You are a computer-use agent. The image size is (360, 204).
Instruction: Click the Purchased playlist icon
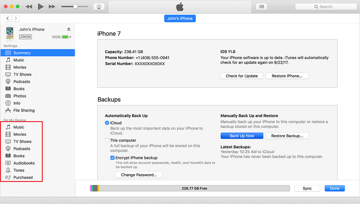tap(8, 177)
